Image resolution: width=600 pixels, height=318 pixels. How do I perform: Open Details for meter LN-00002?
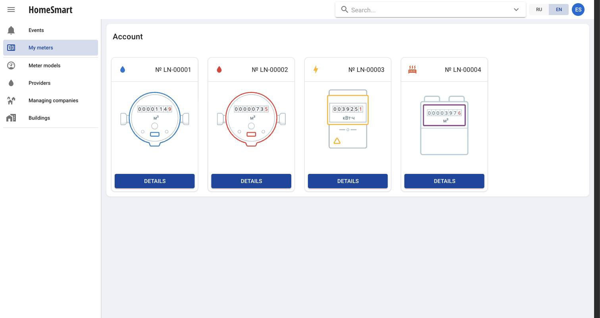pyautogui.click(x=251, y=181)
